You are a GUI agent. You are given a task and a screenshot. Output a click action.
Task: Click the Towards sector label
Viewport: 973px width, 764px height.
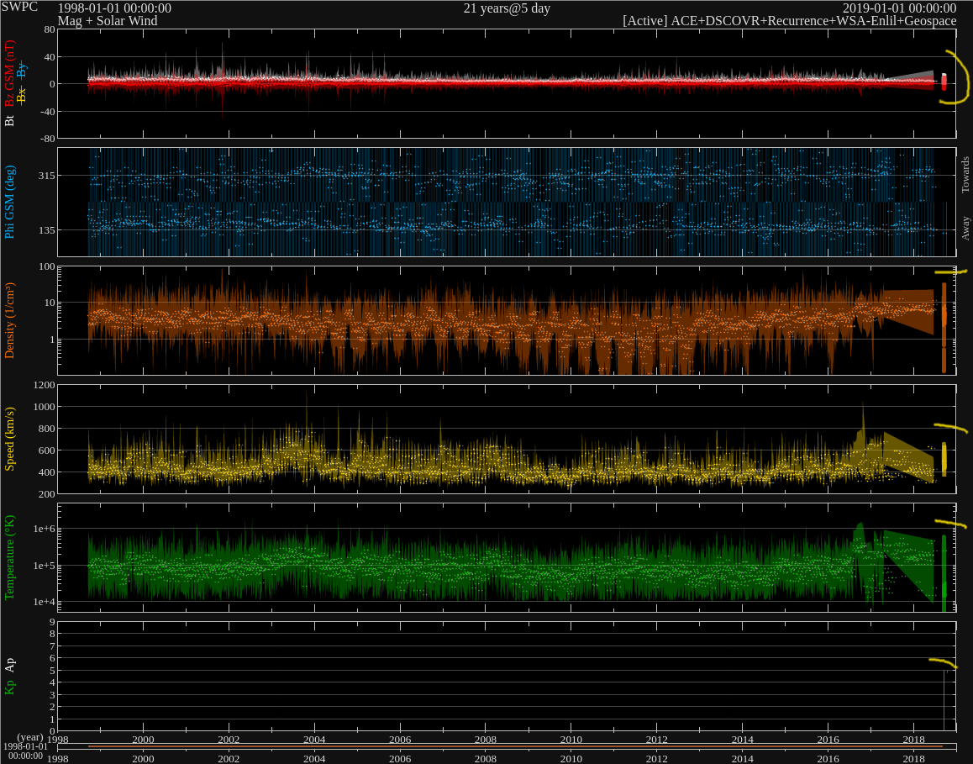(965, 175)
